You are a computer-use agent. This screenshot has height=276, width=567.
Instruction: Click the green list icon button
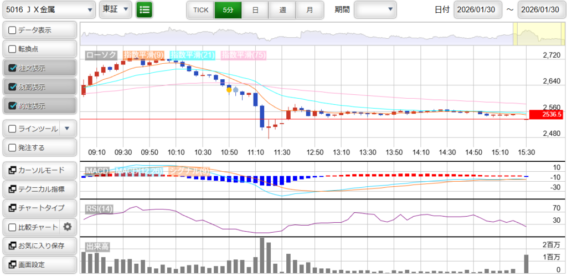pos(145,9)
